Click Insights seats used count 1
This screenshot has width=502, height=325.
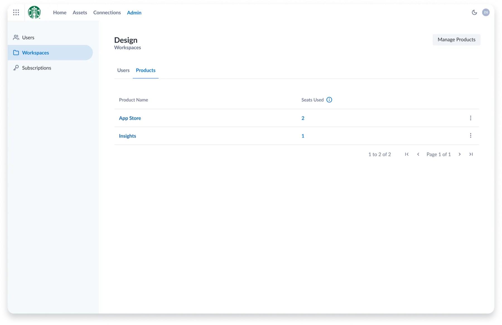[x=303, y=136]
